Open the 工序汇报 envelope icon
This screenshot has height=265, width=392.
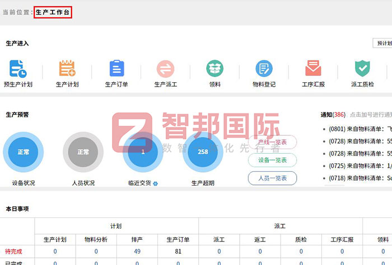click(313, 69)
